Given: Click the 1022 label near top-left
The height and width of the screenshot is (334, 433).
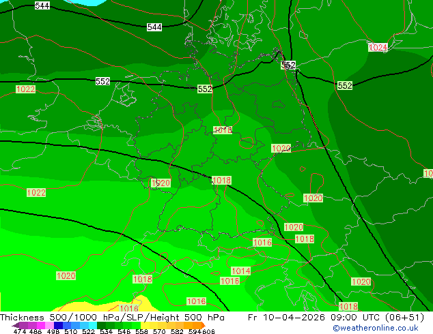Looking at the screenshot, I should tap(26, 89).
